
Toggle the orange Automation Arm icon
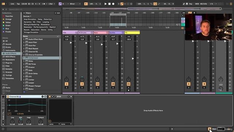[122, 4]
